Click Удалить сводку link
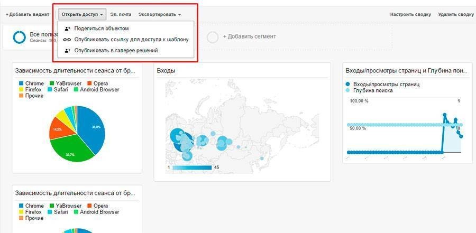Viewport: 476px width, 233px height. click(456, 14)
